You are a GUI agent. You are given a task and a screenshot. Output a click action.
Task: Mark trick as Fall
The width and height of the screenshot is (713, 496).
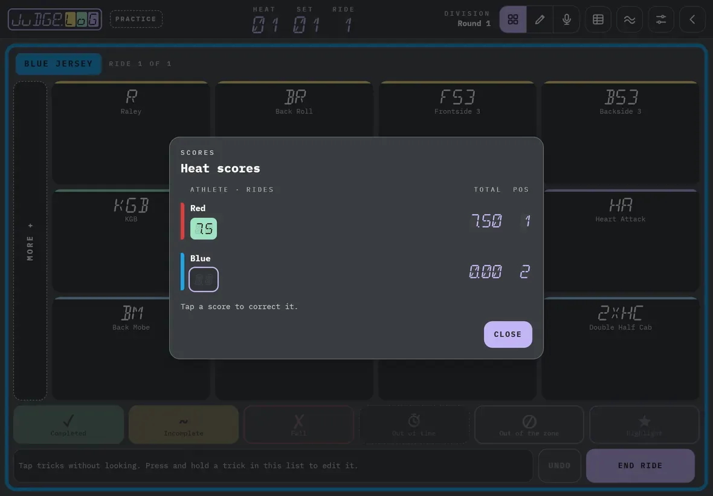click(298, 425)
